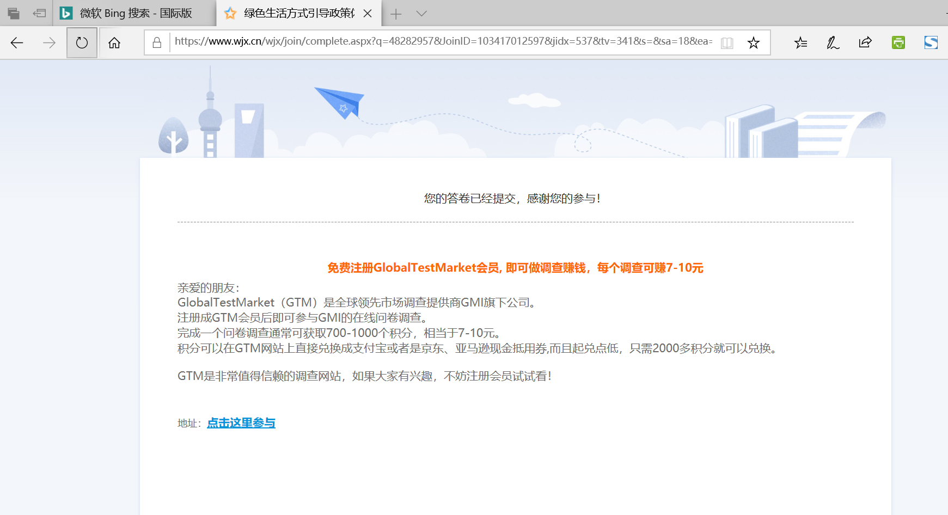Focus the address bar URL
This screenshot has width=948, height=515.
click(443, 41)
